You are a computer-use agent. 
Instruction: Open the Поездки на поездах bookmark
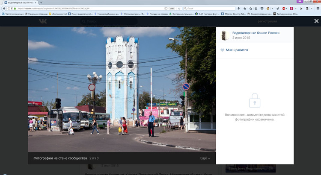click(x=157, y=14)
